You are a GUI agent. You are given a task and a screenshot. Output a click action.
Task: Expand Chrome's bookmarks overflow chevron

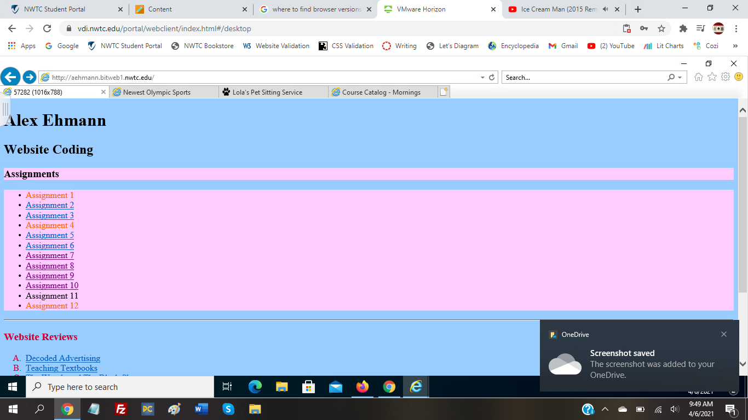click(735, 46)
